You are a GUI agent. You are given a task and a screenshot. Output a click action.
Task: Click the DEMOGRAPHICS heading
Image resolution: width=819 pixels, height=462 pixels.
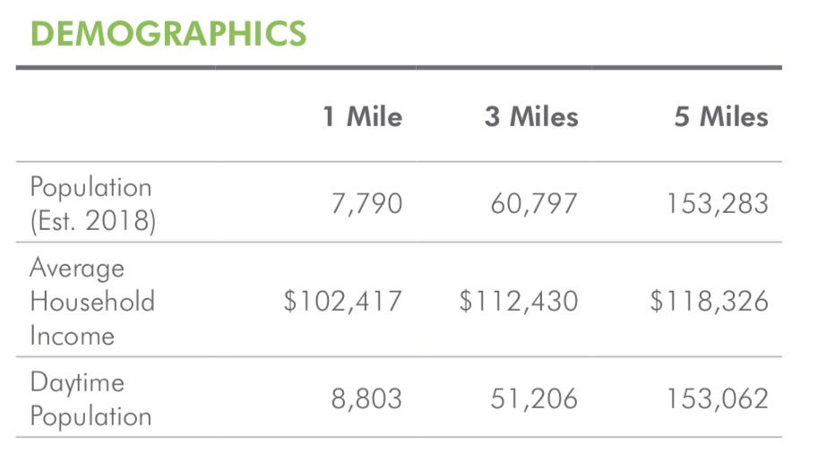coord(168,33)
